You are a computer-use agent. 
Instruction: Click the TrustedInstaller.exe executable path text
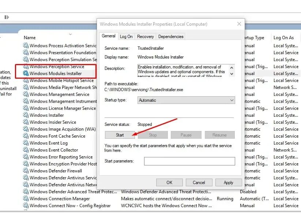pos(144,90)
